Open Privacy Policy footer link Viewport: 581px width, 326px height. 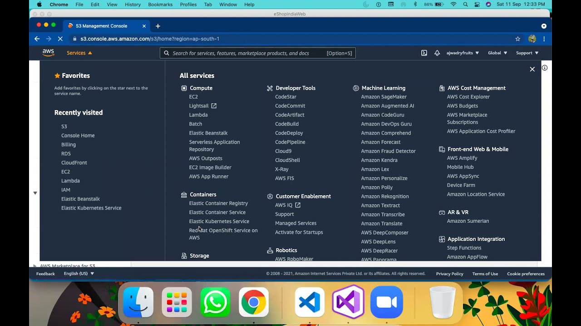449,274
